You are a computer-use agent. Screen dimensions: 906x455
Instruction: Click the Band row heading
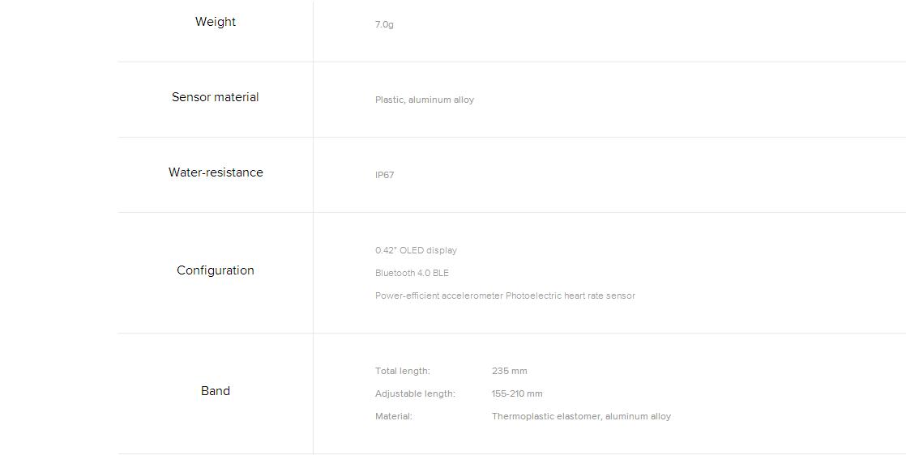[x=216, y=391]
